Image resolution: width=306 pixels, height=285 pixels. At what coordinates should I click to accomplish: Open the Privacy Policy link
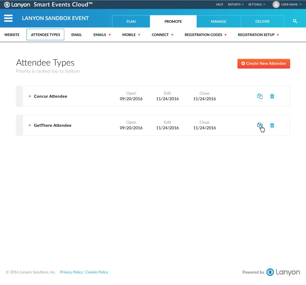click(71, 272)
